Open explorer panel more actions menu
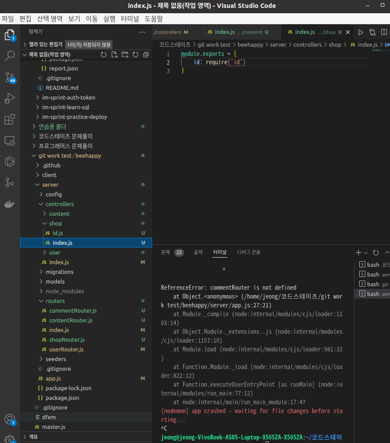The height and width of the screenshot is (443, 390). [142, 32]
